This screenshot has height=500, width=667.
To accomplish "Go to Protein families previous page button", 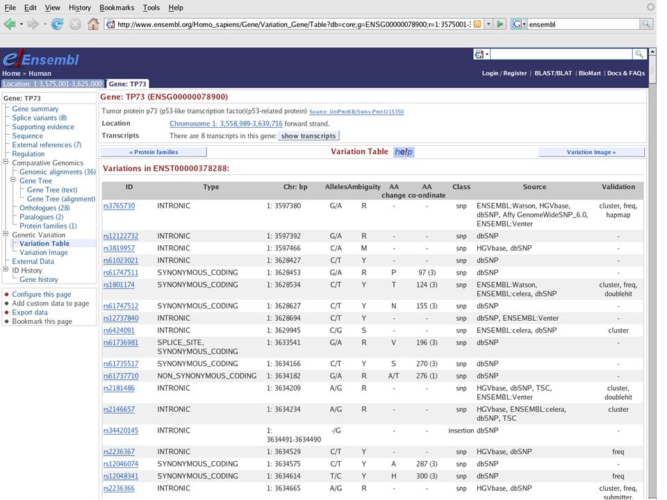I will point(154,152).
